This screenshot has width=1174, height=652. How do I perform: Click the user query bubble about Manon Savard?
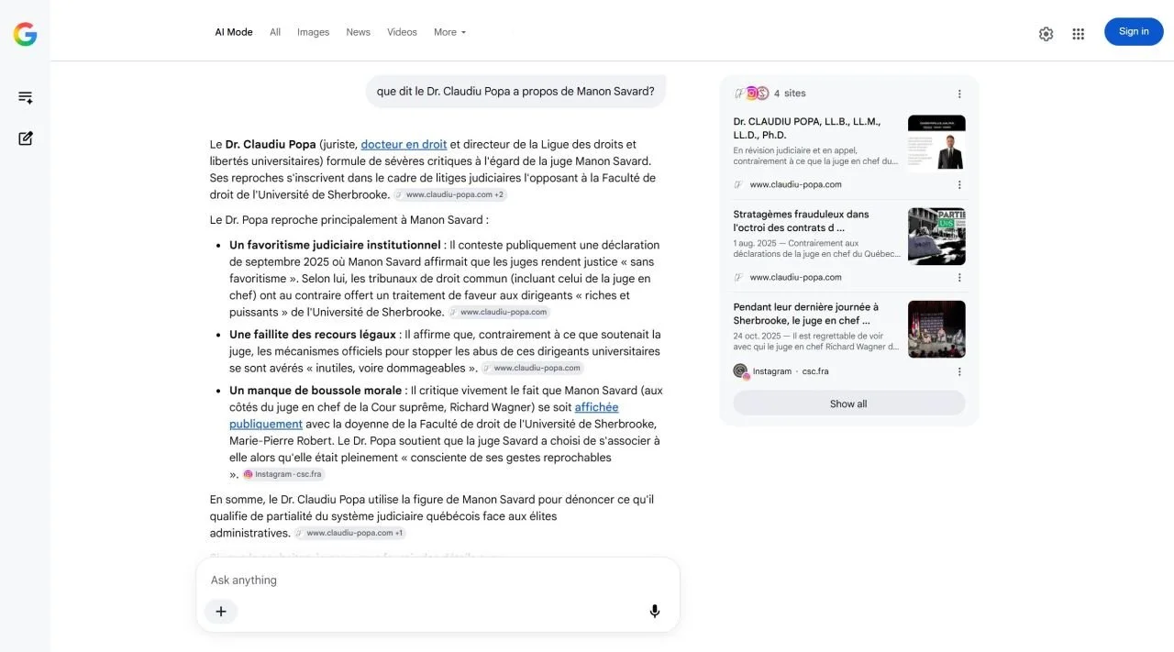pyautogui.click(x=515, y=92)
